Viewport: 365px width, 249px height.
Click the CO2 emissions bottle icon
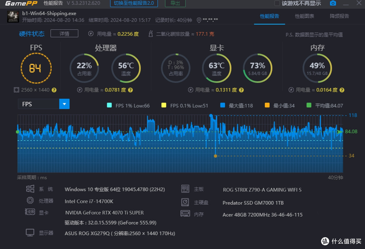[x=151, y=34]
